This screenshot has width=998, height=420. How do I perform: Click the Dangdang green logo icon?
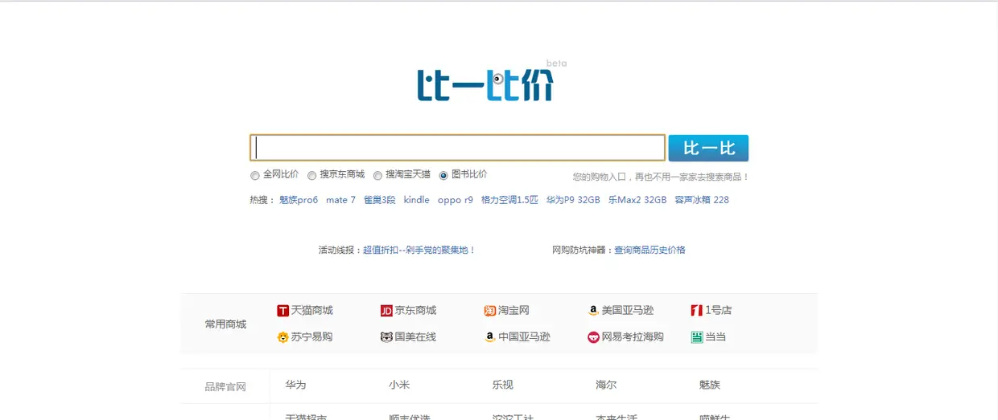click(x=697, y=337)
